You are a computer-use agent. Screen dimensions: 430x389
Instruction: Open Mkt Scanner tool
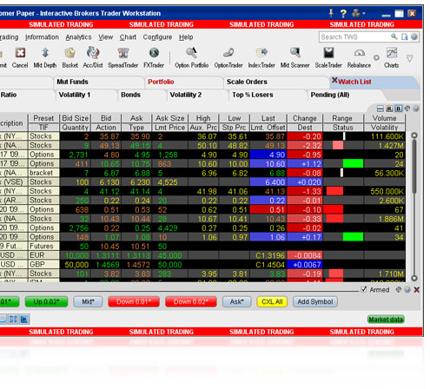tap(294, 57)
